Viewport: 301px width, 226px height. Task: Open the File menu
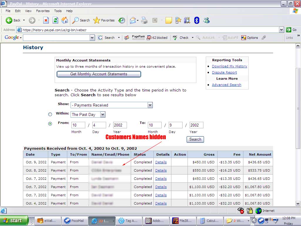click(8, 11)
